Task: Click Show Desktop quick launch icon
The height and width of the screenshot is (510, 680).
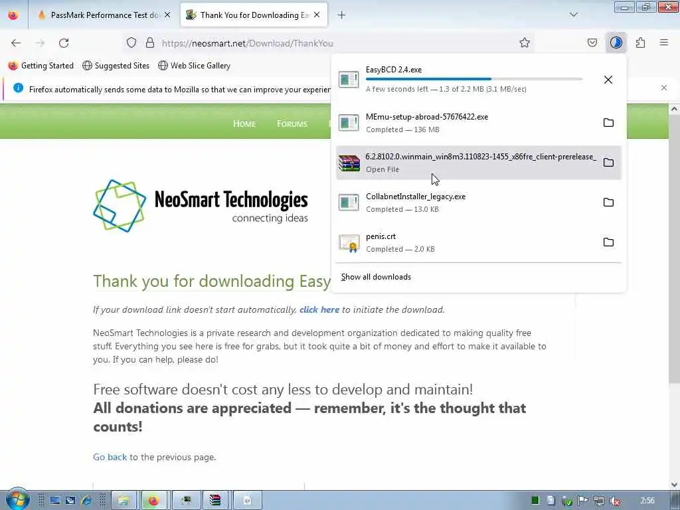Action: (x=54, y=501)
